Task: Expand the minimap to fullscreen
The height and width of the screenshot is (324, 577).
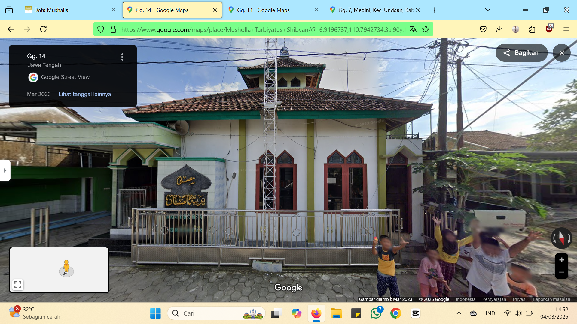Action: 18,284
